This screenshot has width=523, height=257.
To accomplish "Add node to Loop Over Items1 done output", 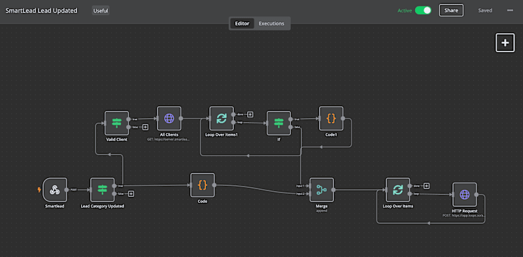I will click(250, 115).
